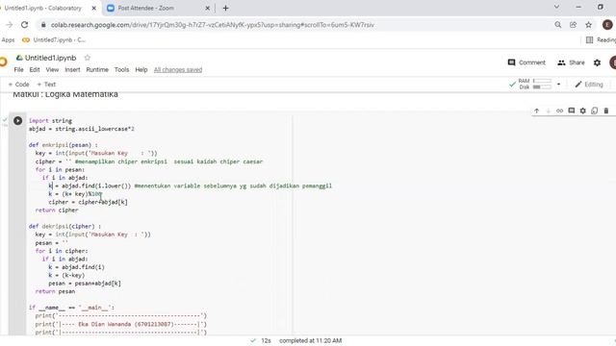Open the File menu
Screen dimensions: 616x346
pyautogui.click(x=18, y=70)
